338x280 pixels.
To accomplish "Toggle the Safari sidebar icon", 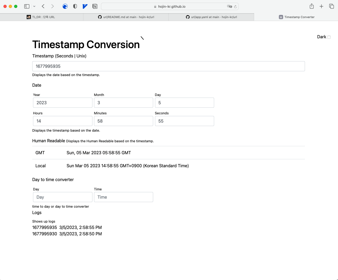I will tap(27, 6).
